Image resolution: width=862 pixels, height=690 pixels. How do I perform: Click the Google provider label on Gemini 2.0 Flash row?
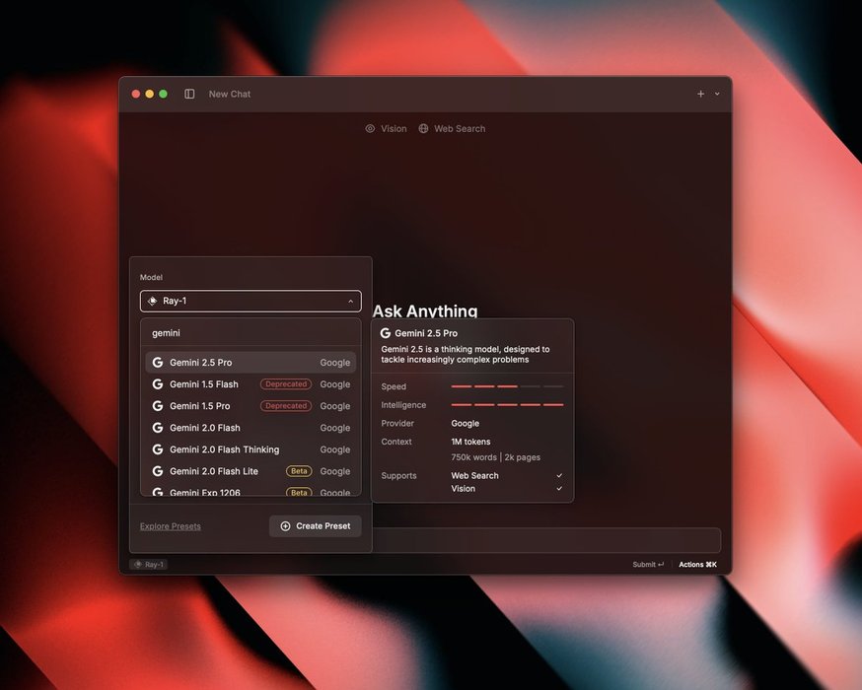(334, 428)
